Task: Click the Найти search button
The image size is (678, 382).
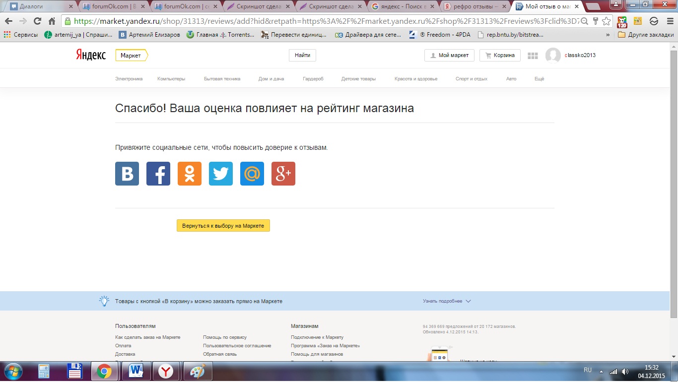Action: pos(302,56)
